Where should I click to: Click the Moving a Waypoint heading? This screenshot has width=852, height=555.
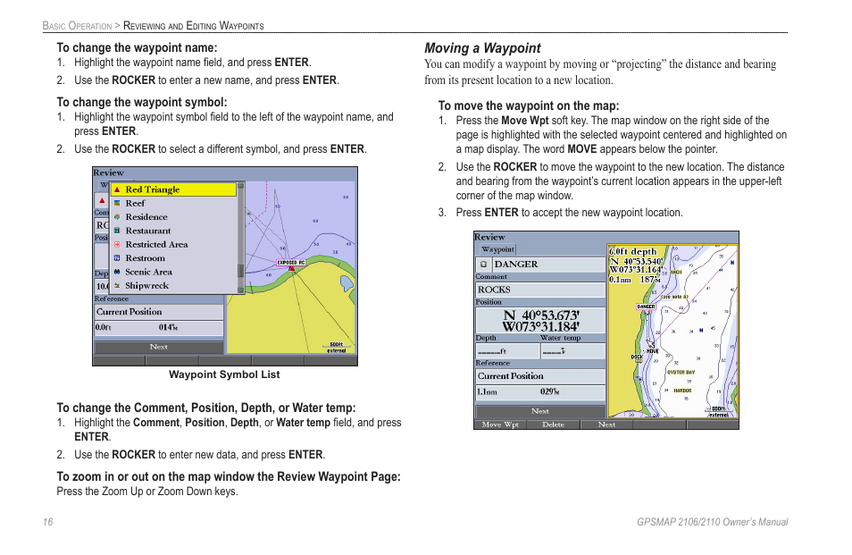pos(482,48)
